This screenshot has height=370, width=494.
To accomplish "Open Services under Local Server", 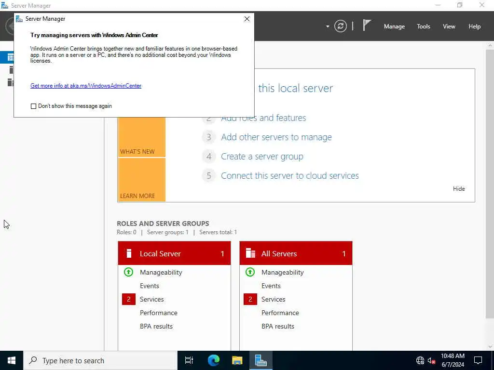I will click(x=151, y=299).
